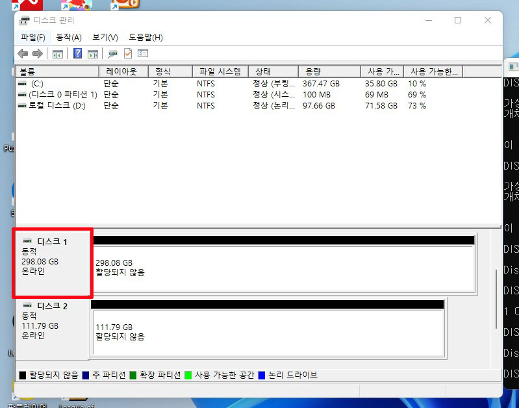Click the 69 % free percent cell
Image resolution: width=519 pixels, height=408 pixels.
(417, 95)
